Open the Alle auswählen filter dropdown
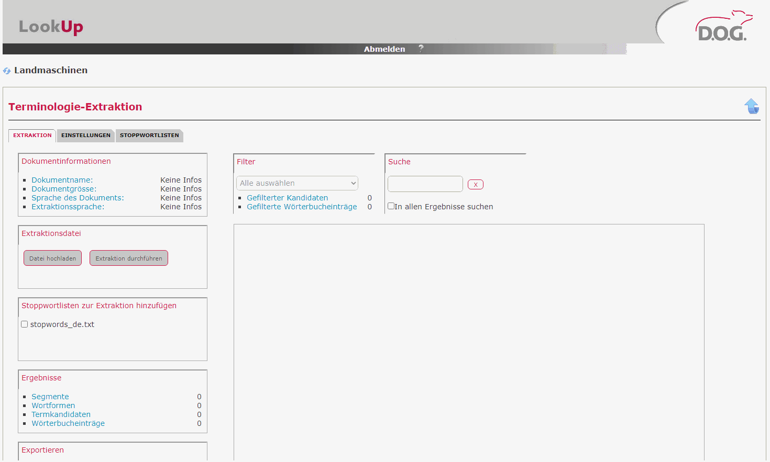 tap(297, 183)
